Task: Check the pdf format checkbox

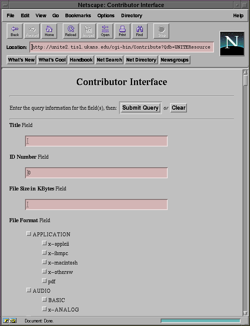Action: 44,281
